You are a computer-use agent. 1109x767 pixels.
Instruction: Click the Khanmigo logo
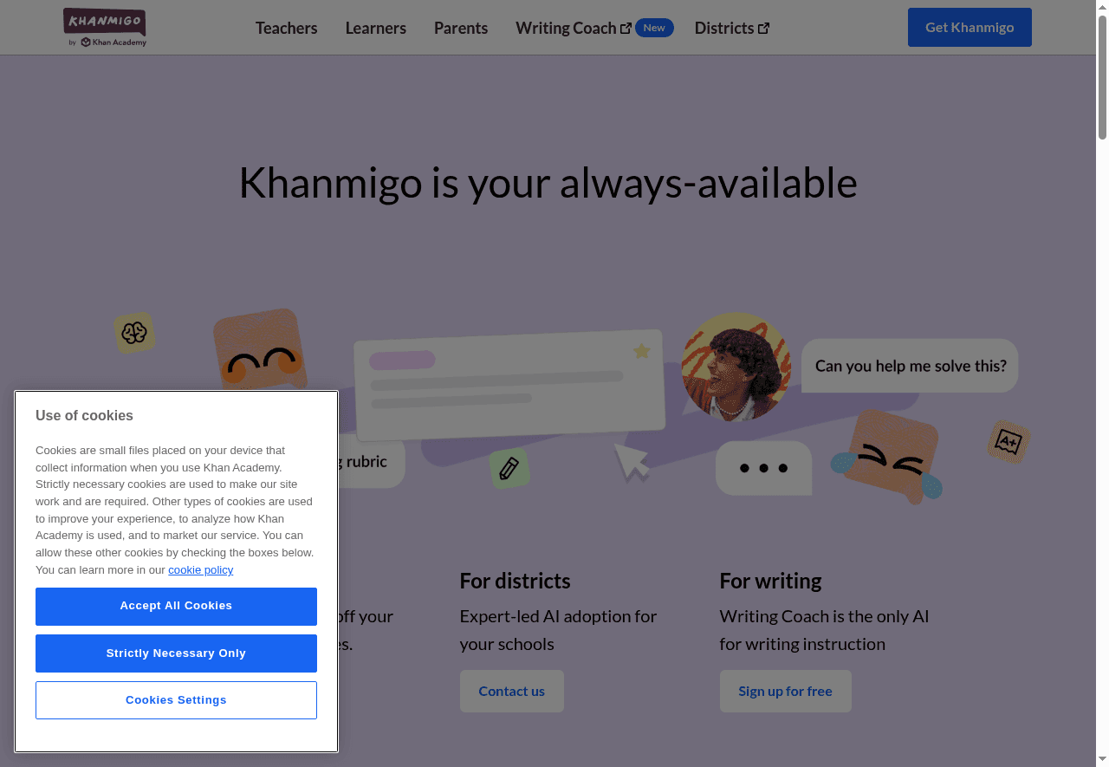click(104, 19)
